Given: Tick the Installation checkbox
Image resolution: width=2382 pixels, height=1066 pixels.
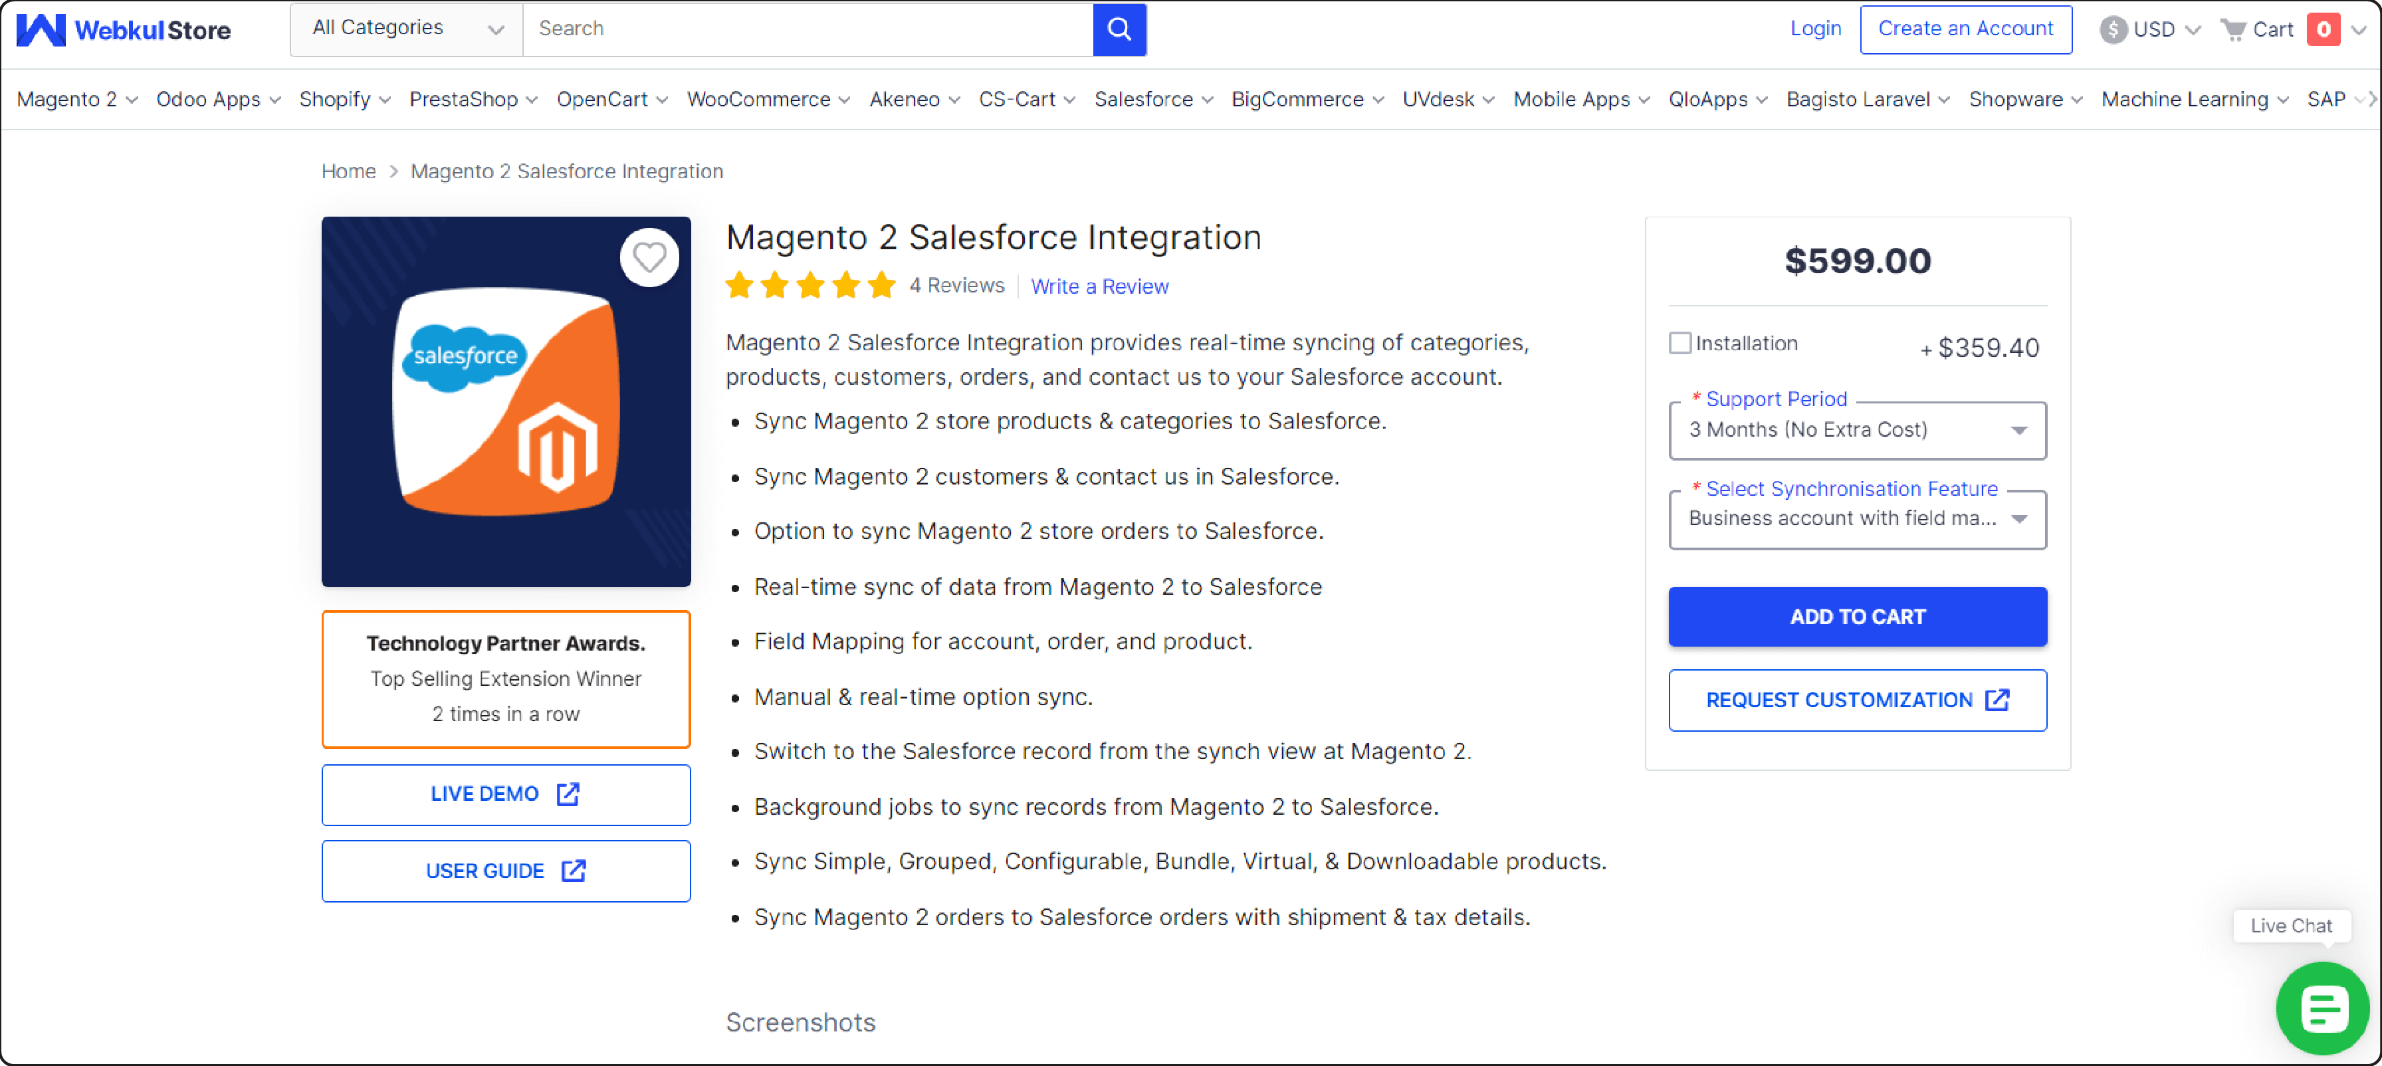Looking at the screenshot, I should (1680, 343).
